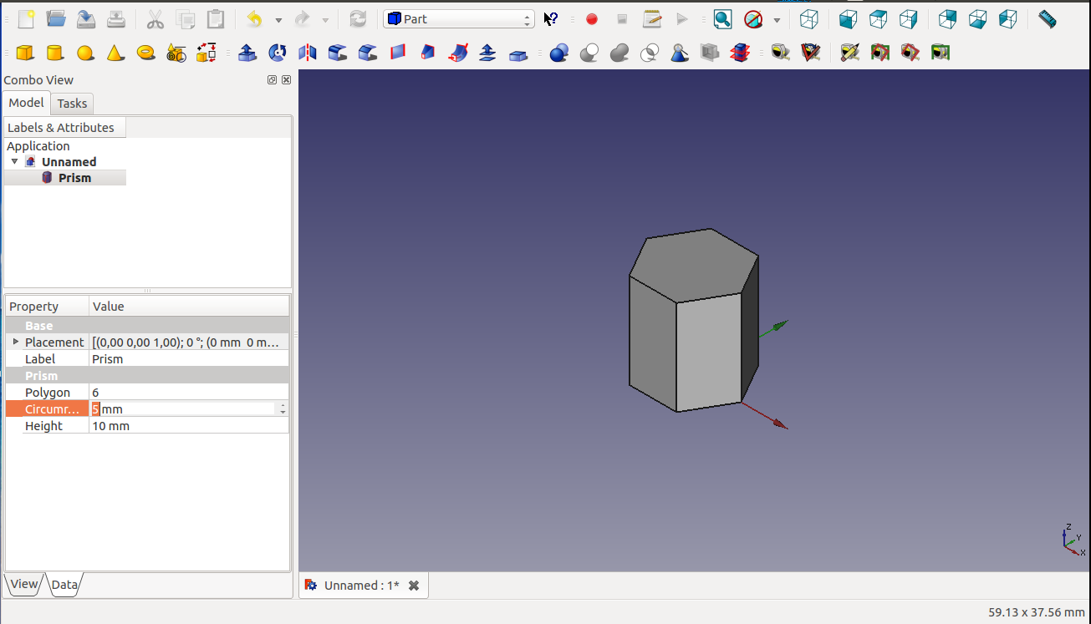Toggle delta measurement display

click(x=940, y=53)
